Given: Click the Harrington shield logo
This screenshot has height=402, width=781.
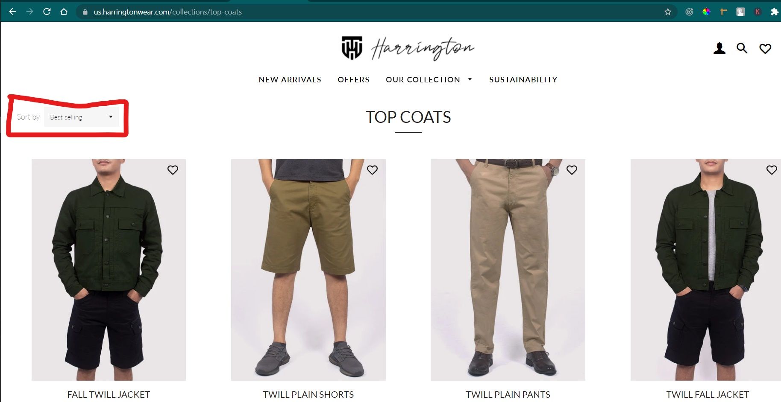Looking at the screenshot, I should click(x=352, y=48).
